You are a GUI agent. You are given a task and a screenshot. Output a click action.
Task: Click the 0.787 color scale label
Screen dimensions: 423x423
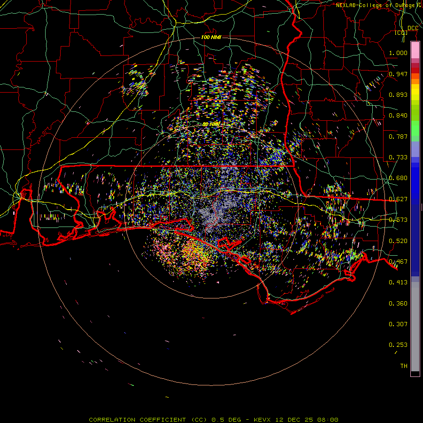coord(398,136)
